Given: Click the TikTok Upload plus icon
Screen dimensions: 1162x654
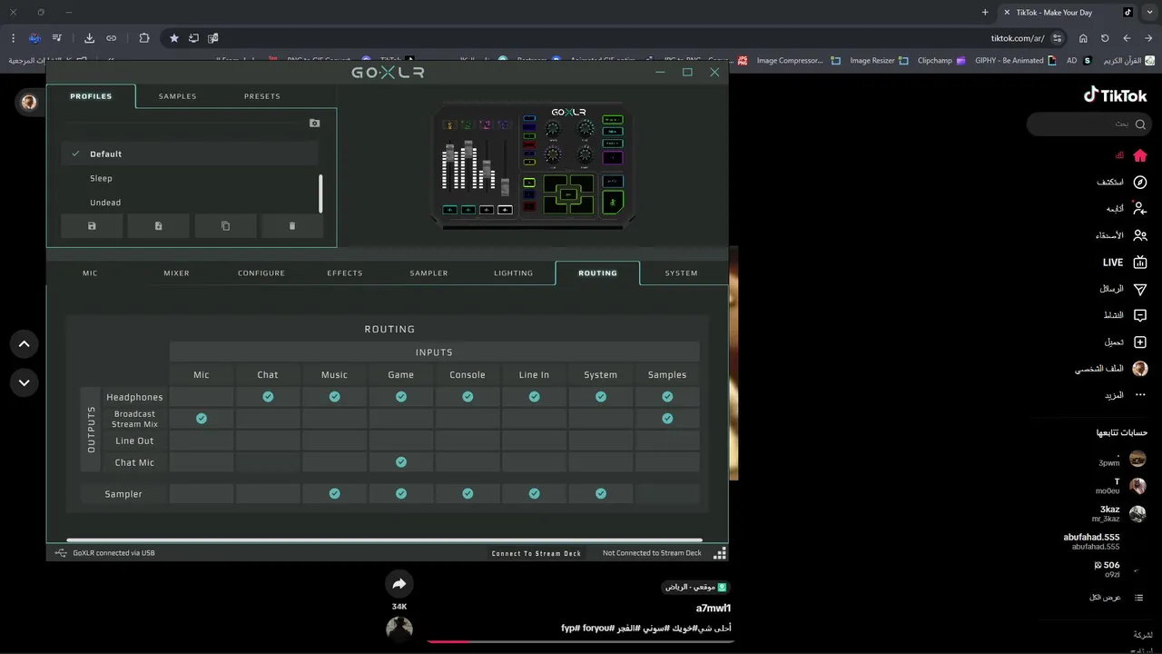Looking at the screenshot, I should pyautogui.click(x=1140, y=342).
